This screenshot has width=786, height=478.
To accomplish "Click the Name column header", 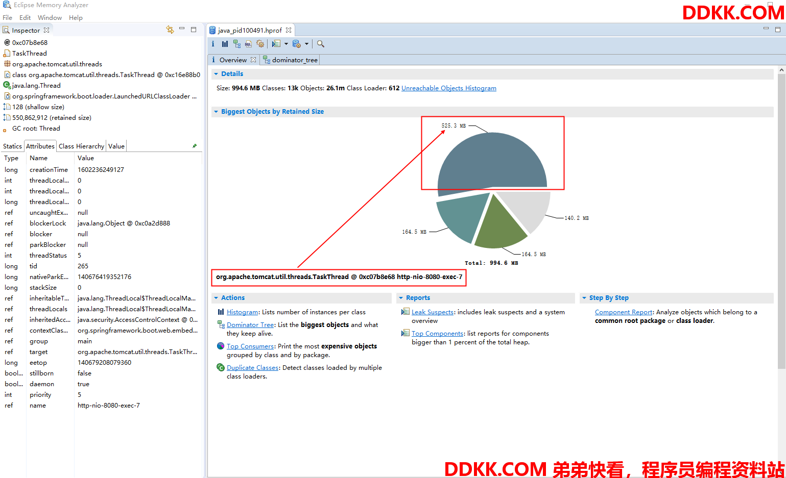I will pos(50,158).
